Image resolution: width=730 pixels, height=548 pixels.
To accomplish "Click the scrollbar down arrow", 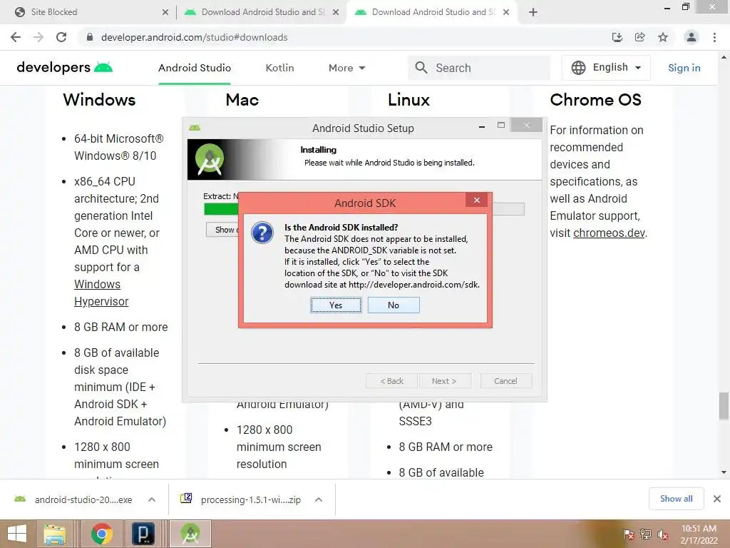I will pyautogui.click(x=724, y=472).
